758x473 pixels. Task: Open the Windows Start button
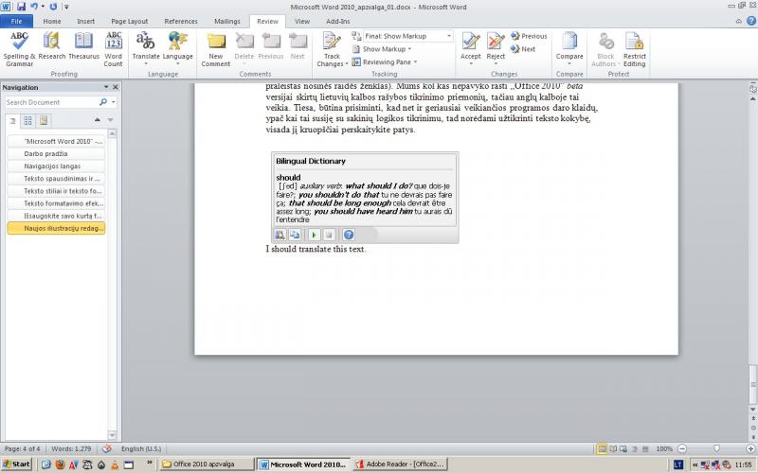point(16,464)
